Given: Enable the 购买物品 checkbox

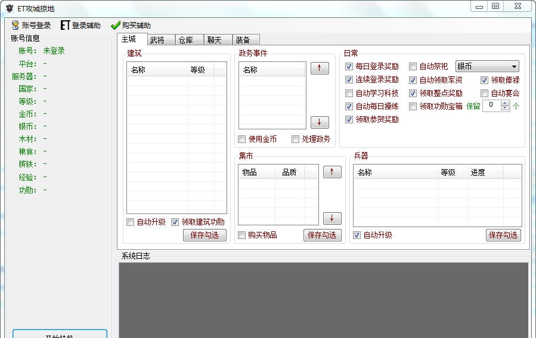Looking at the screenshot, I should (241, 235).
